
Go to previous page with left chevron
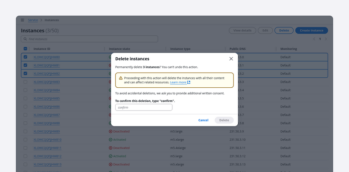[314, 39]
